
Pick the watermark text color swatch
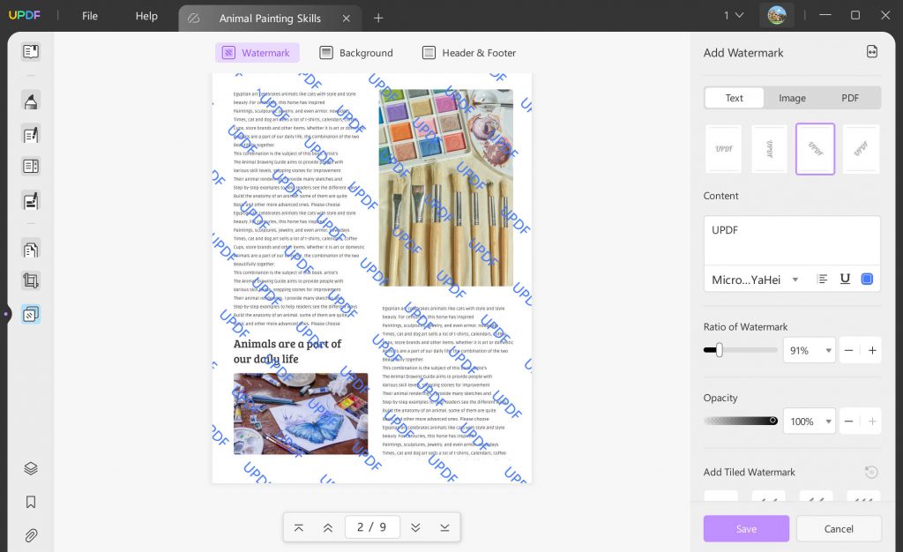pyautogui.click(x=865, y=278)
